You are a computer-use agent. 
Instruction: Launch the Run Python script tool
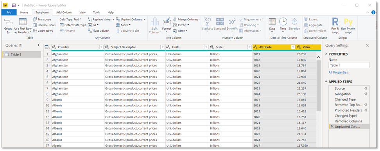coord(348,22)
